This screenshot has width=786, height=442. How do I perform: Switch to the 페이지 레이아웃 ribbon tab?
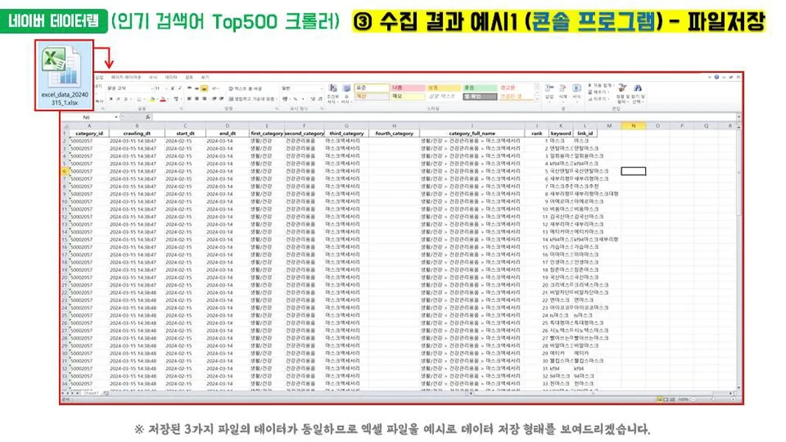[x=126, y=77]
